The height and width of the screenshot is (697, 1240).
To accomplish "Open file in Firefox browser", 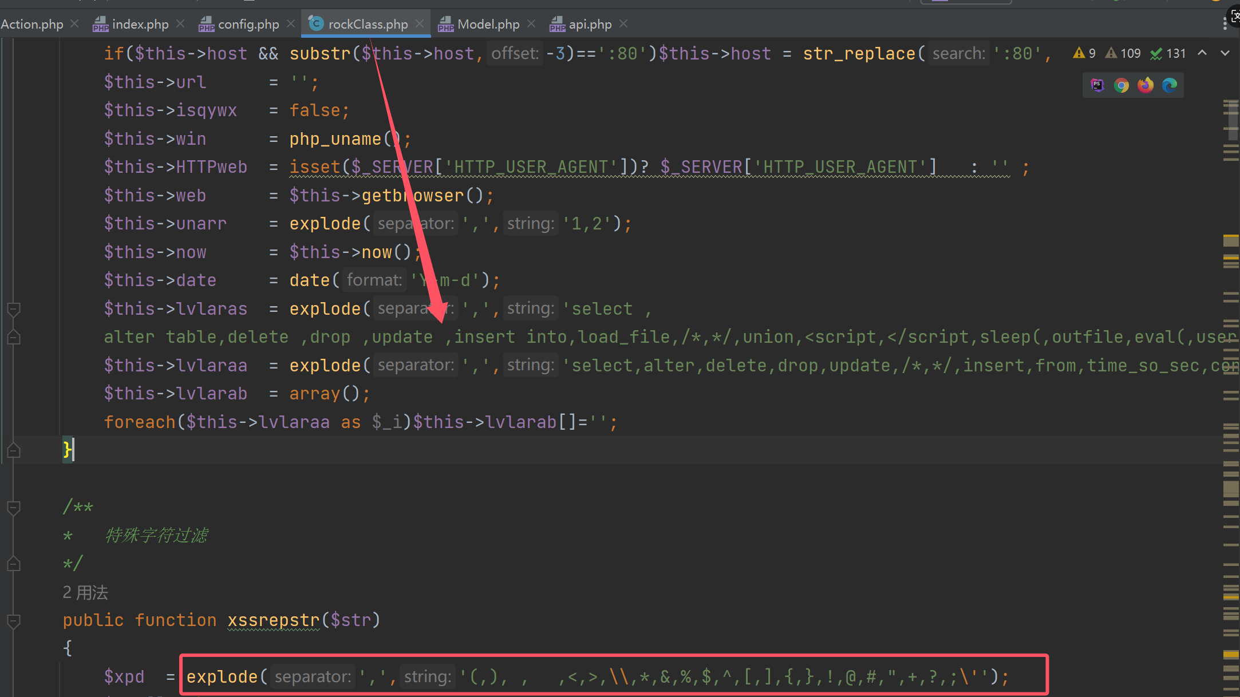I will 1145,85.
